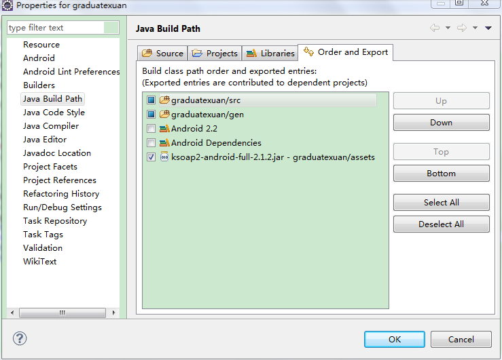Click the Cancel button
502x360 pixels.
pos(461,339)
